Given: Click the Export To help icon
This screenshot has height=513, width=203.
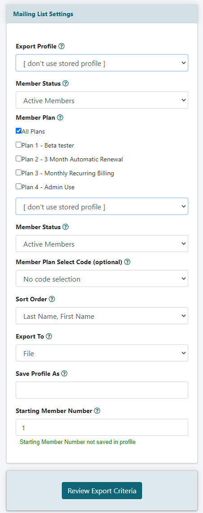Looking at the screenshot, I should point(49,336).
